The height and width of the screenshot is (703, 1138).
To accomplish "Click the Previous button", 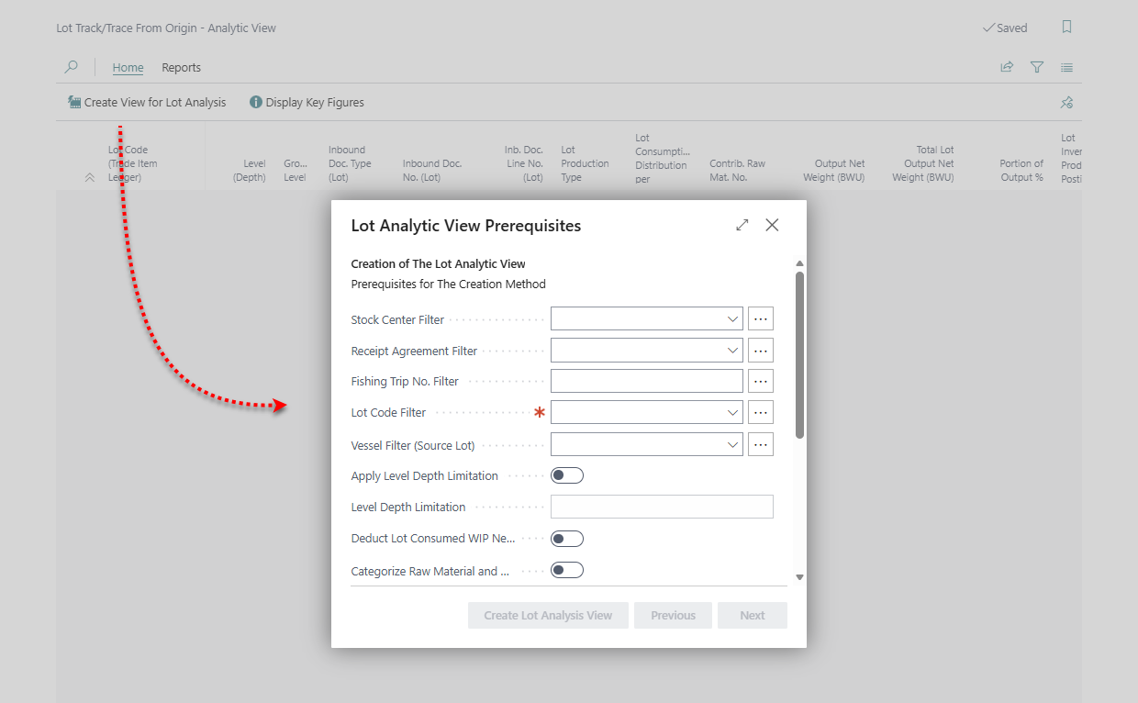I will (673, 615).
